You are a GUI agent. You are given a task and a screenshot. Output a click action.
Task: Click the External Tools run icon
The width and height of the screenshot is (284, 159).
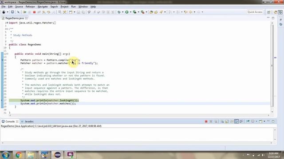click(x=143, y=12)
